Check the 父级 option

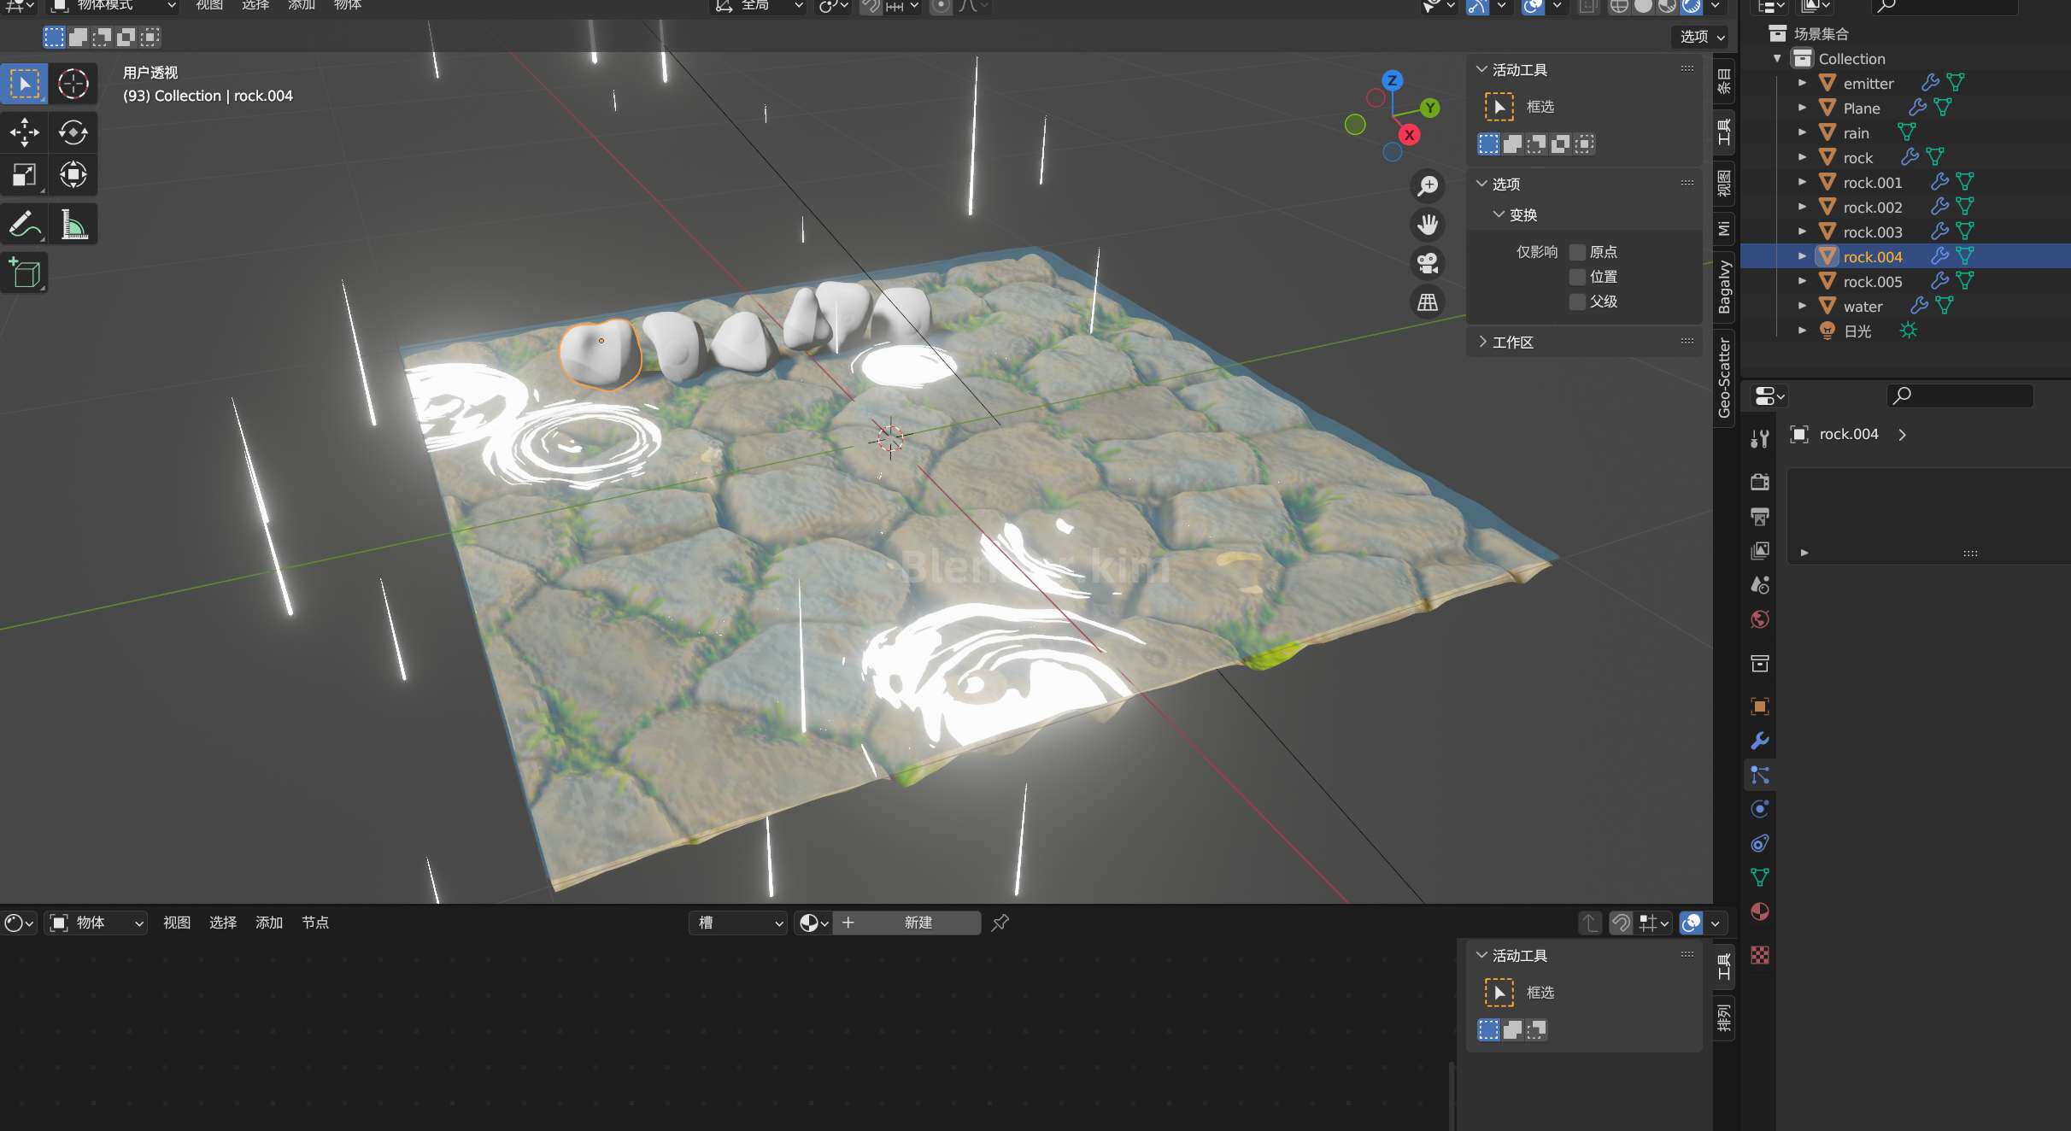[x=1577, y=302]
